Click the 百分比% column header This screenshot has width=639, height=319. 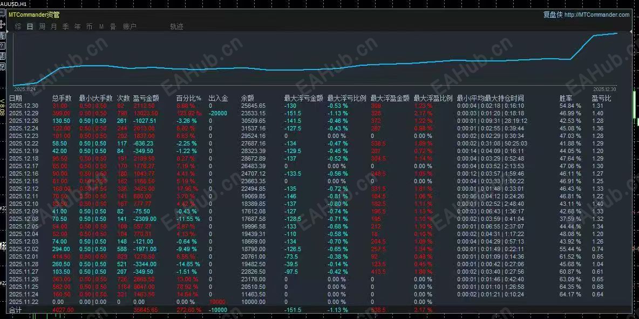click(x=189, y=98)
